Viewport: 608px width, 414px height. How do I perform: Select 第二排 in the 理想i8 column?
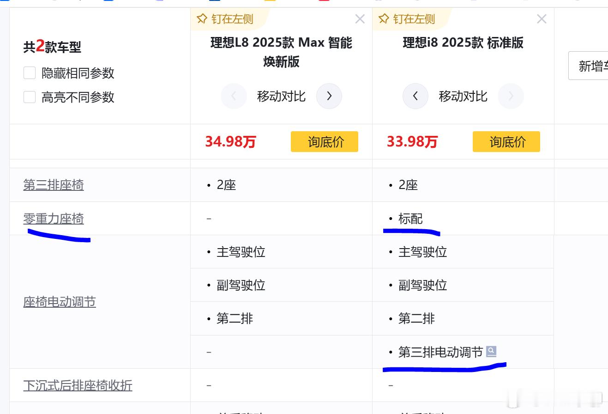[x=417, y=318]
